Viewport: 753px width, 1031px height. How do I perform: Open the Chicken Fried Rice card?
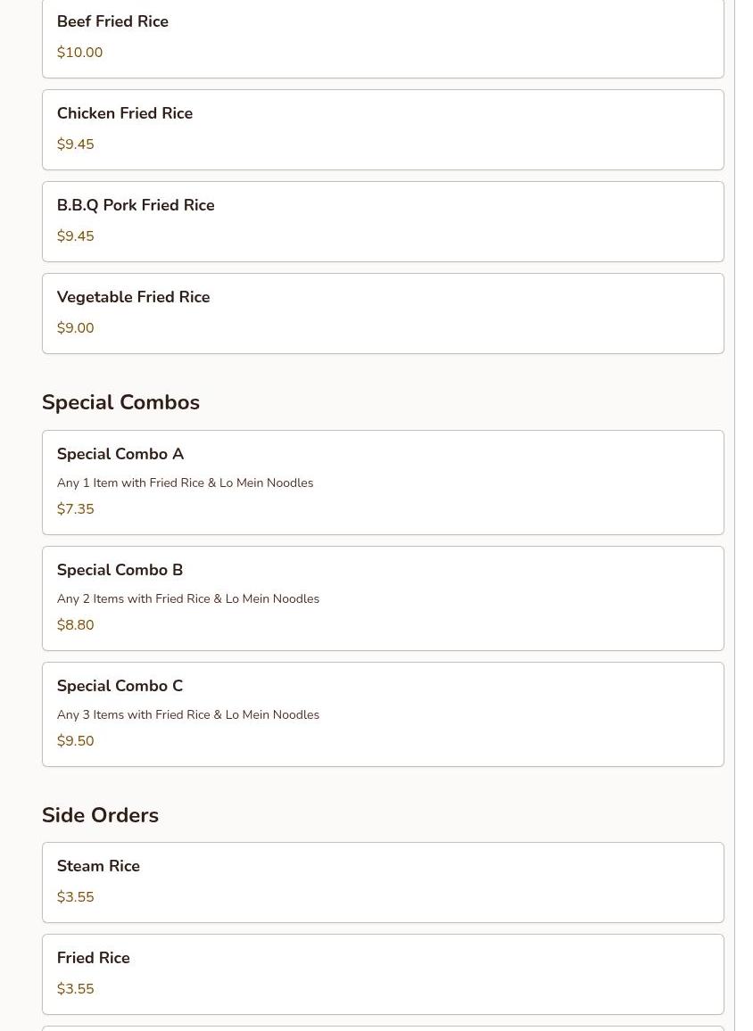click(x=383, y=129)
